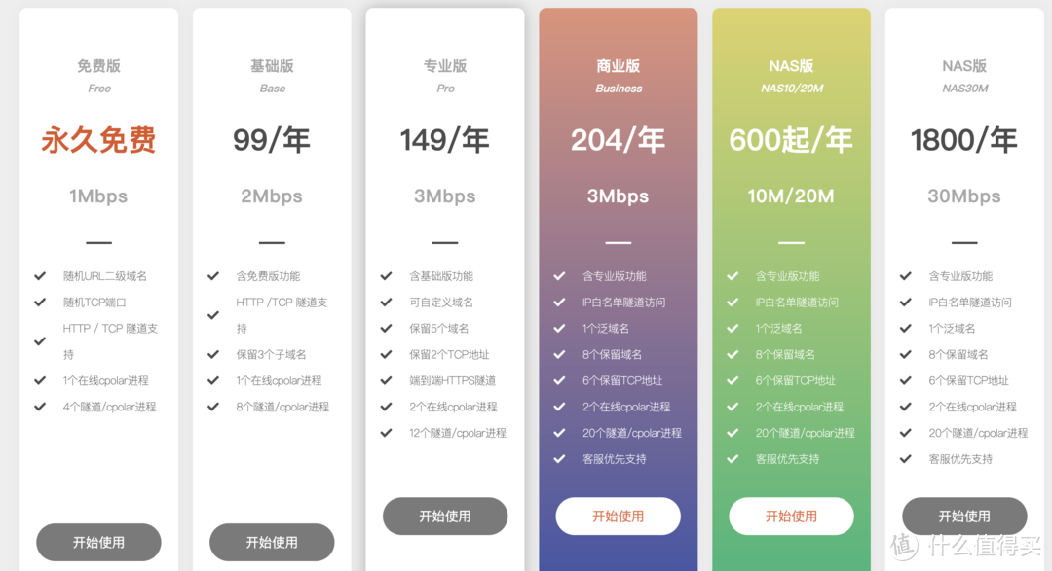Click the checkmark next to "可自定义域名"
Screen dimensions: 1052x571
point(387,303)
